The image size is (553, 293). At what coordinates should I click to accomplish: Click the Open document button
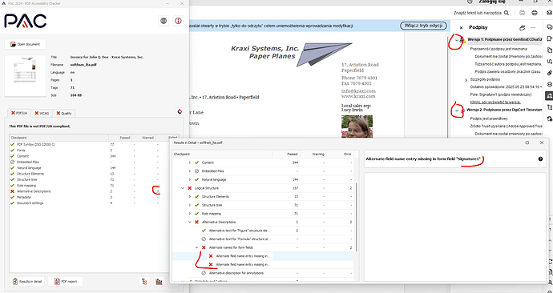pos(25,44)
